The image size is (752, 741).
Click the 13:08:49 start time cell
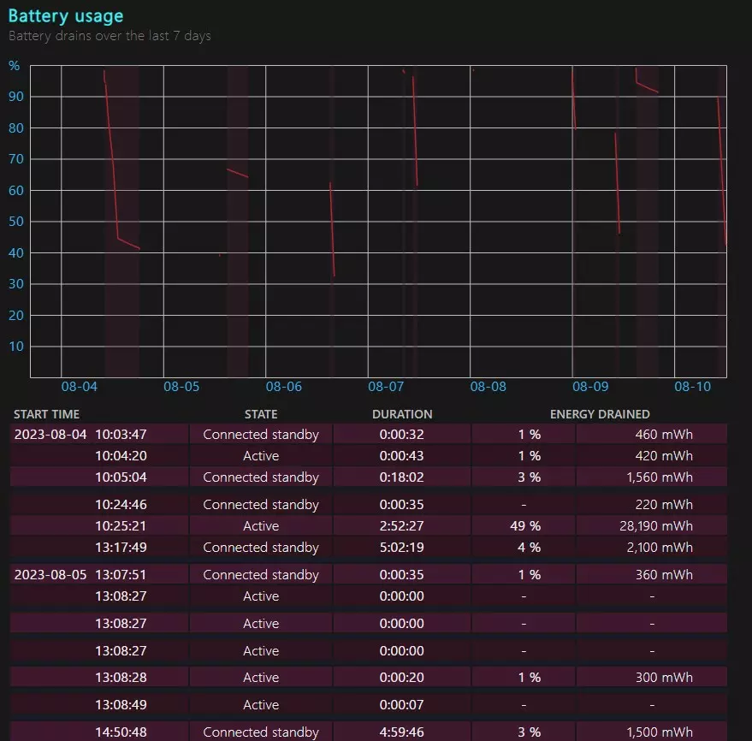coord(121,704)
